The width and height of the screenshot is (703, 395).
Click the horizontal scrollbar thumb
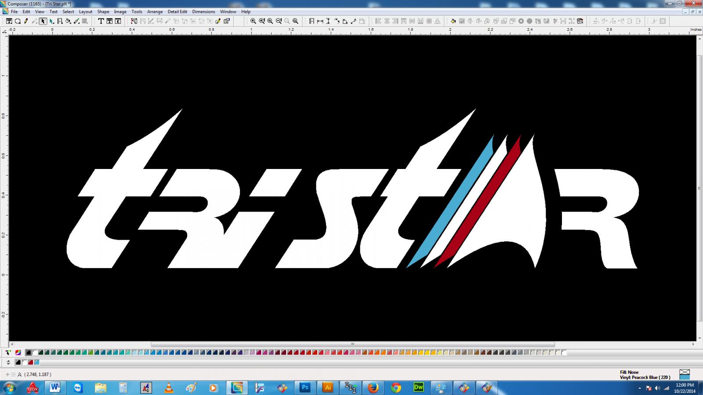click(x=352, y=345)
